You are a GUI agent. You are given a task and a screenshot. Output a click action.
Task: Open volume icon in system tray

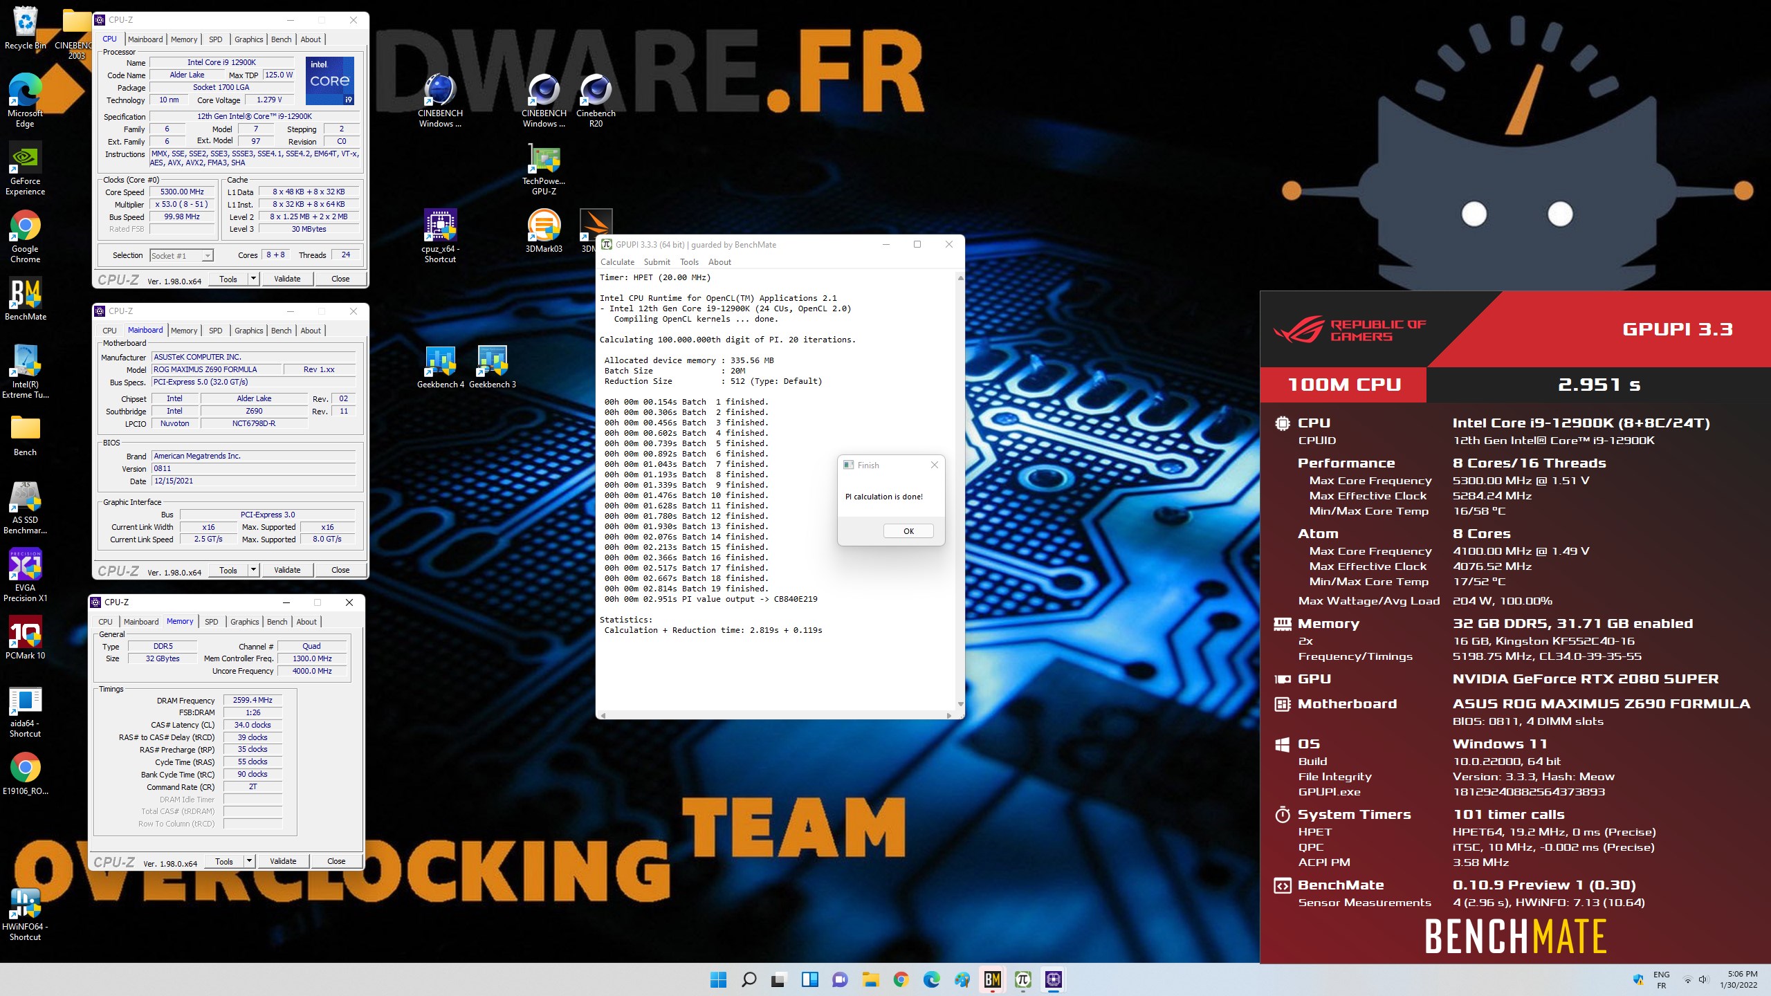pyautogui.click(x=1703, y=979)
